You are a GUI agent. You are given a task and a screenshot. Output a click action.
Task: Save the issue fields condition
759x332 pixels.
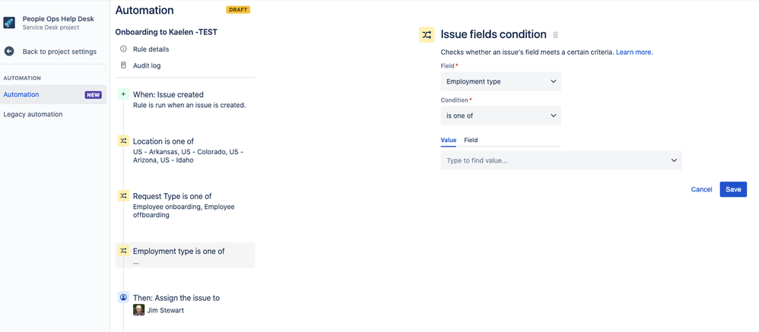[733, 189]
